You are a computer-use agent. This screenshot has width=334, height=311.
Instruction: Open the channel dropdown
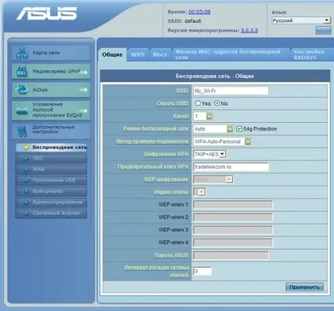tap(203, 116)
